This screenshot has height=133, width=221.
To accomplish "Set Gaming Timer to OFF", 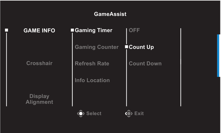I will pos(134,30).
